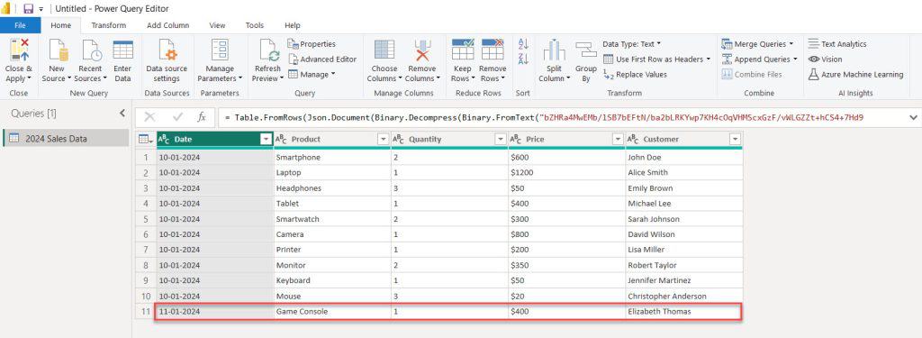922x338 pixels.
Task: Open the Quantity column filter dropdown
Action: pos(501,140)
